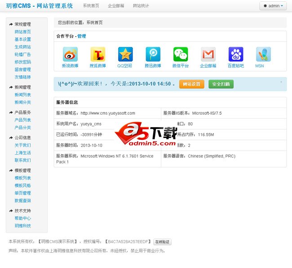
Task: Open 新闻分类 in the sidebar
Action: coord(23,102)
